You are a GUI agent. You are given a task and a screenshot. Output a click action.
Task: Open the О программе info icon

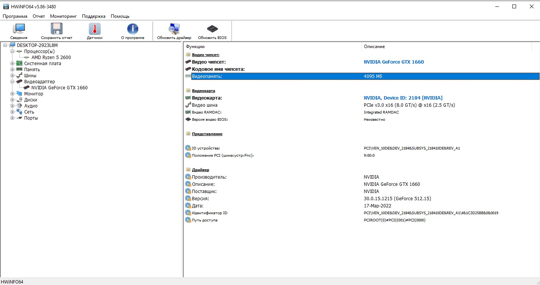click(132, 29)
